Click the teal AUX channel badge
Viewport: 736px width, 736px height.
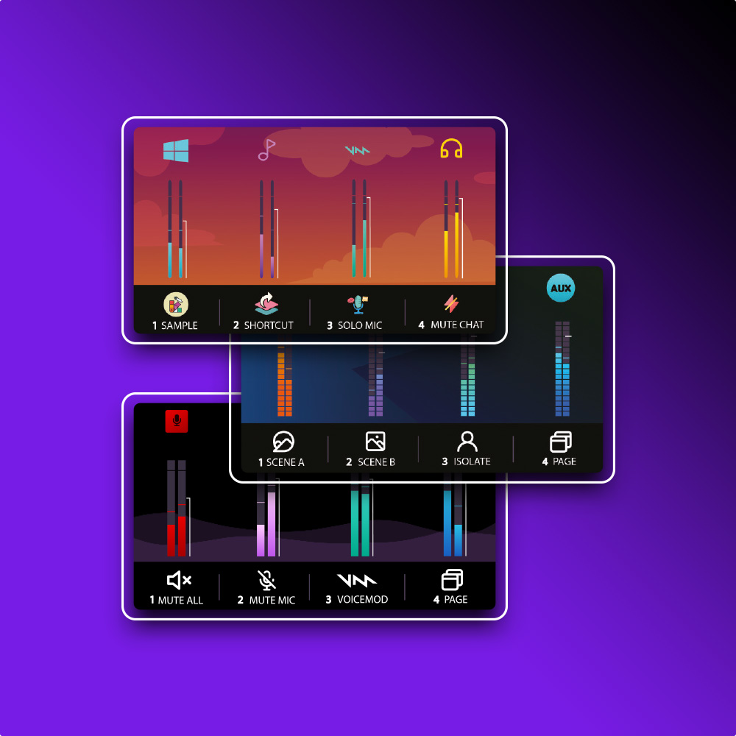point(561,289)
